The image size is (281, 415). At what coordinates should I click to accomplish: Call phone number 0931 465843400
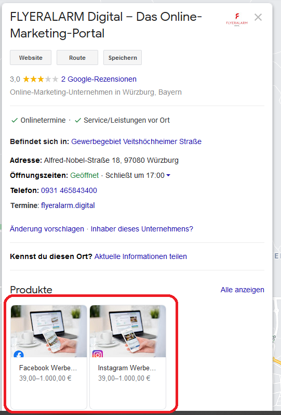pos(69,190)
